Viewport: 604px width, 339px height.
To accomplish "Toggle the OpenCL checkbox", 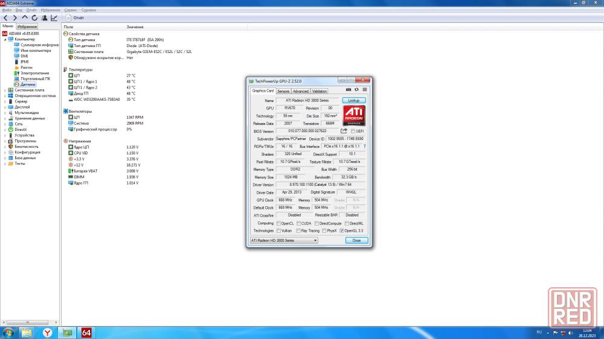I will [278, 223].
